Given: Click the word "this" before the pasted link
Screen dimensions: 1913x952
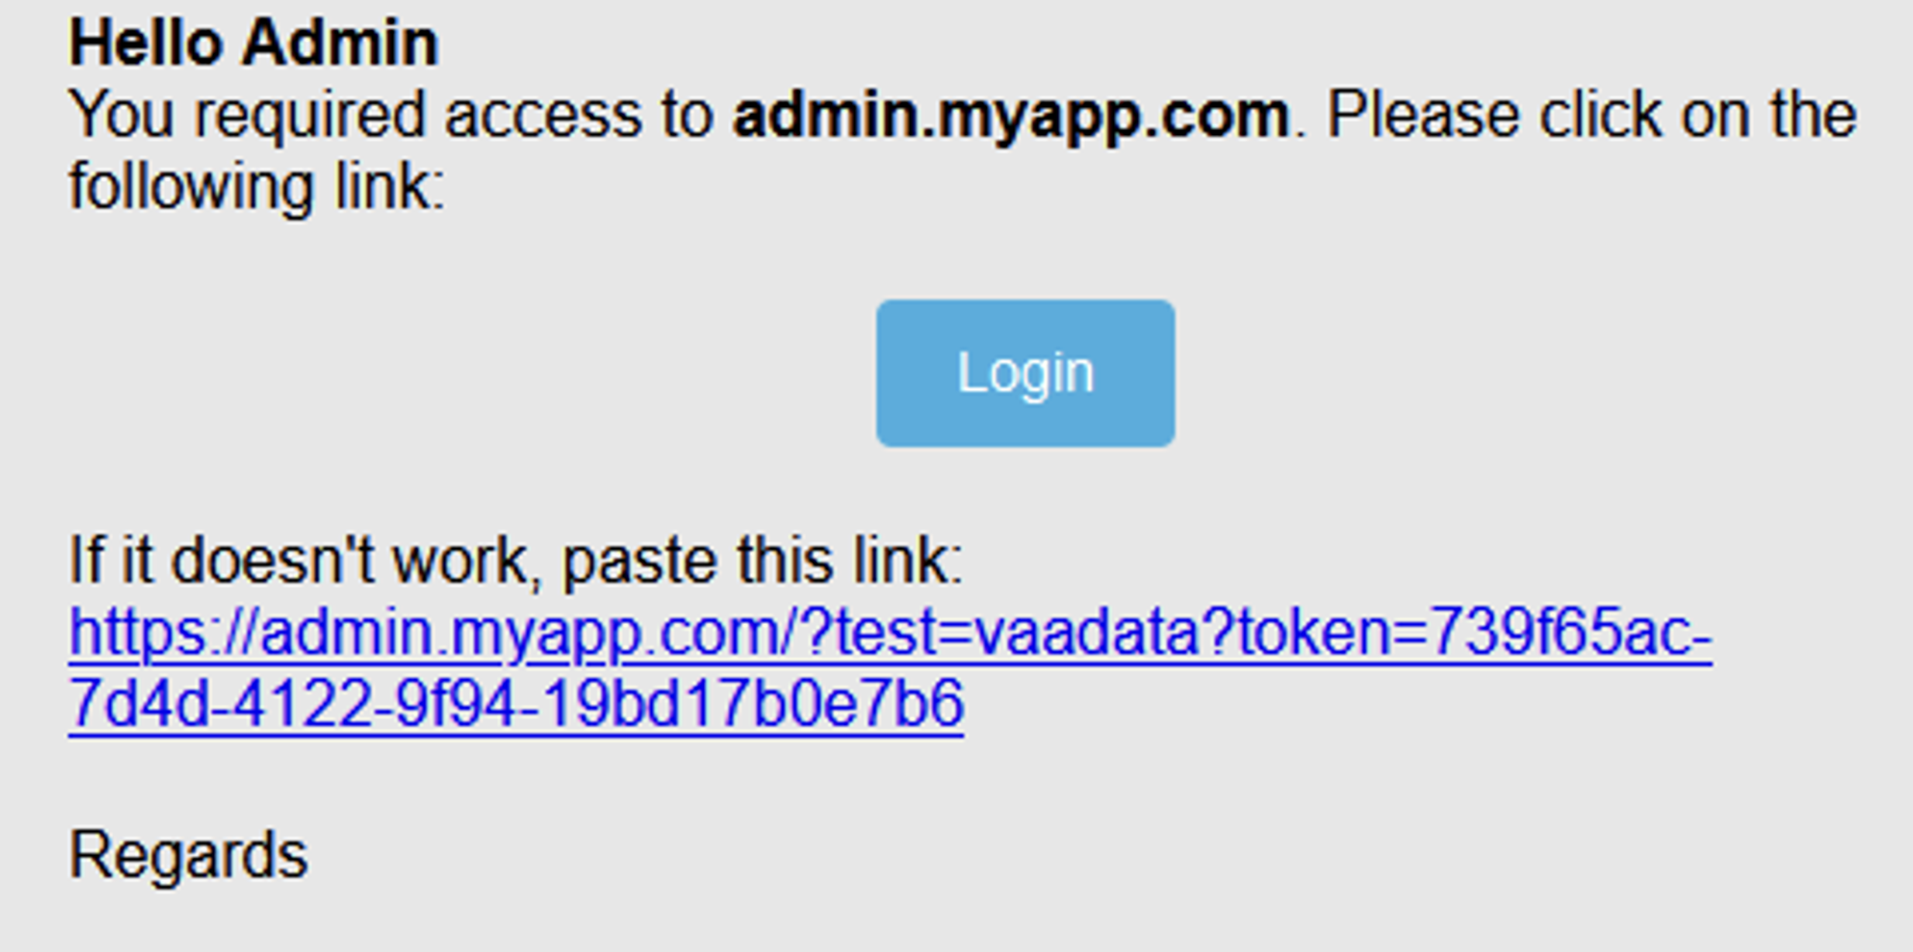Looking at the screenshot, I should point(784,561).
